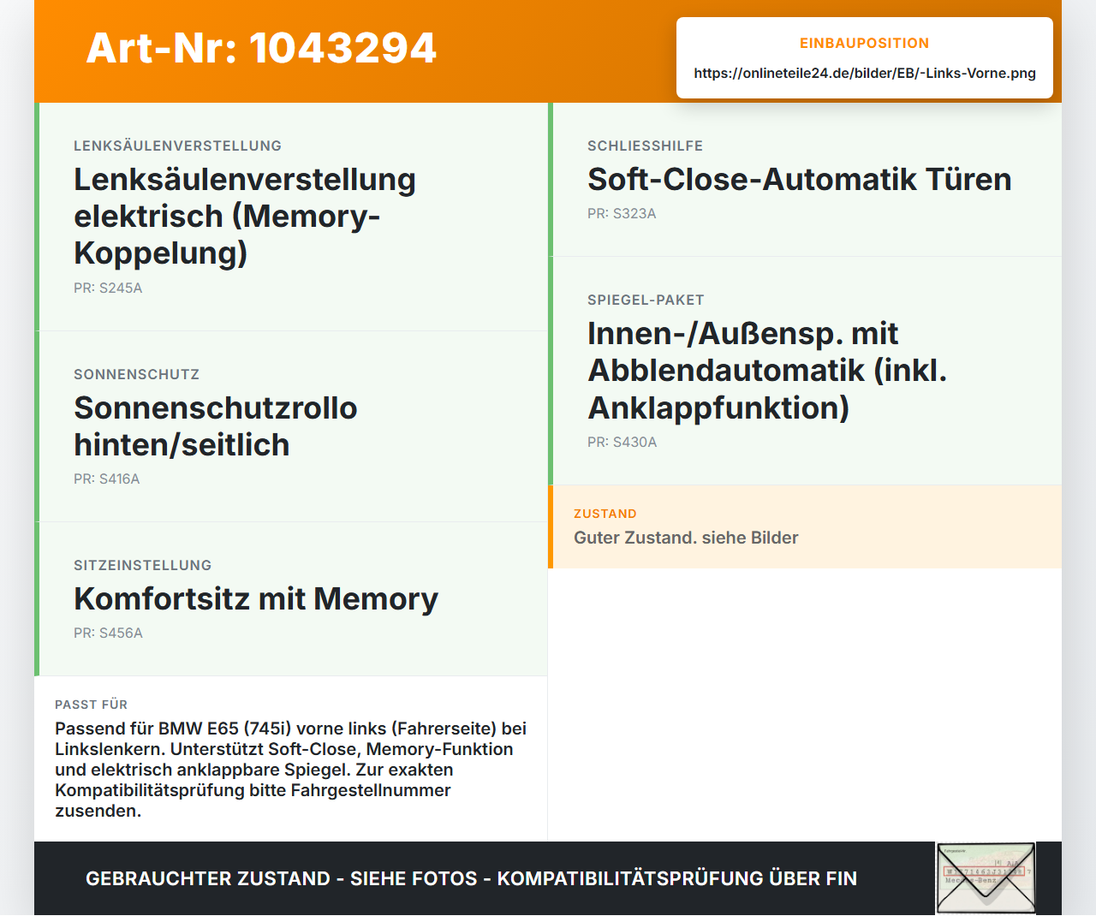This screenshot has height=916, width=1096.
Task: Click the Art-Nr: 1043294 heading
Action: tap(261, 48)
